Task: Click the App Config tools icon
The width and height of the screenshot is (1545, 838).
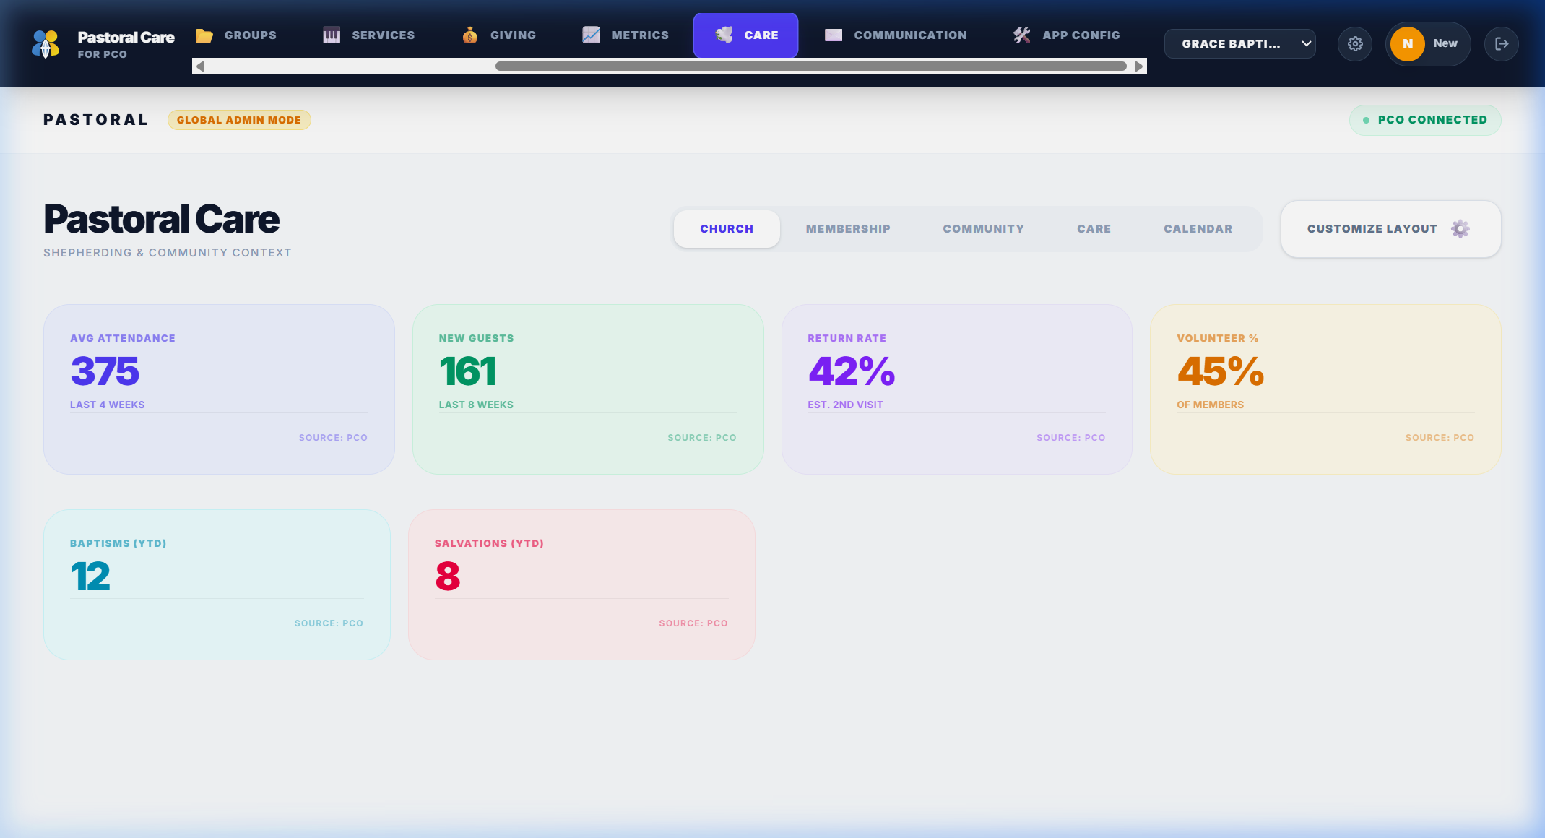Action: click(x=1021, y=35)
